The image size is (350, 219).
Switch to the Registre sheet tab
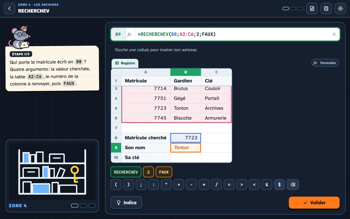pyautogui.click(x=125, y=63)
